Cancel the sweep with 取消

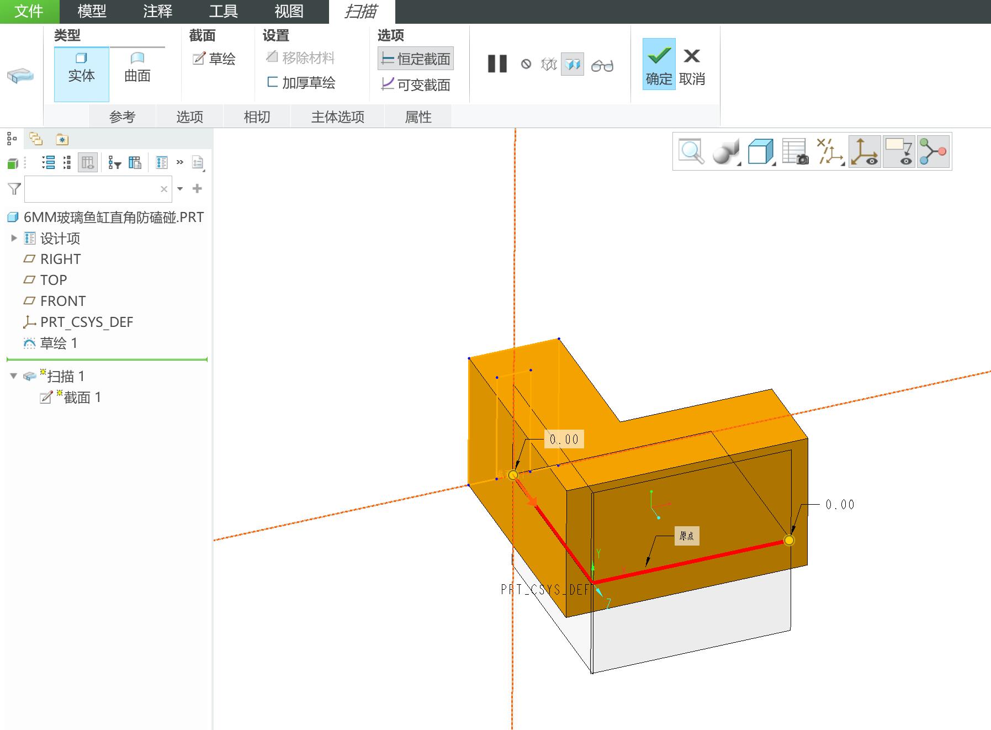pyautogui.click(x=692, y=65)
